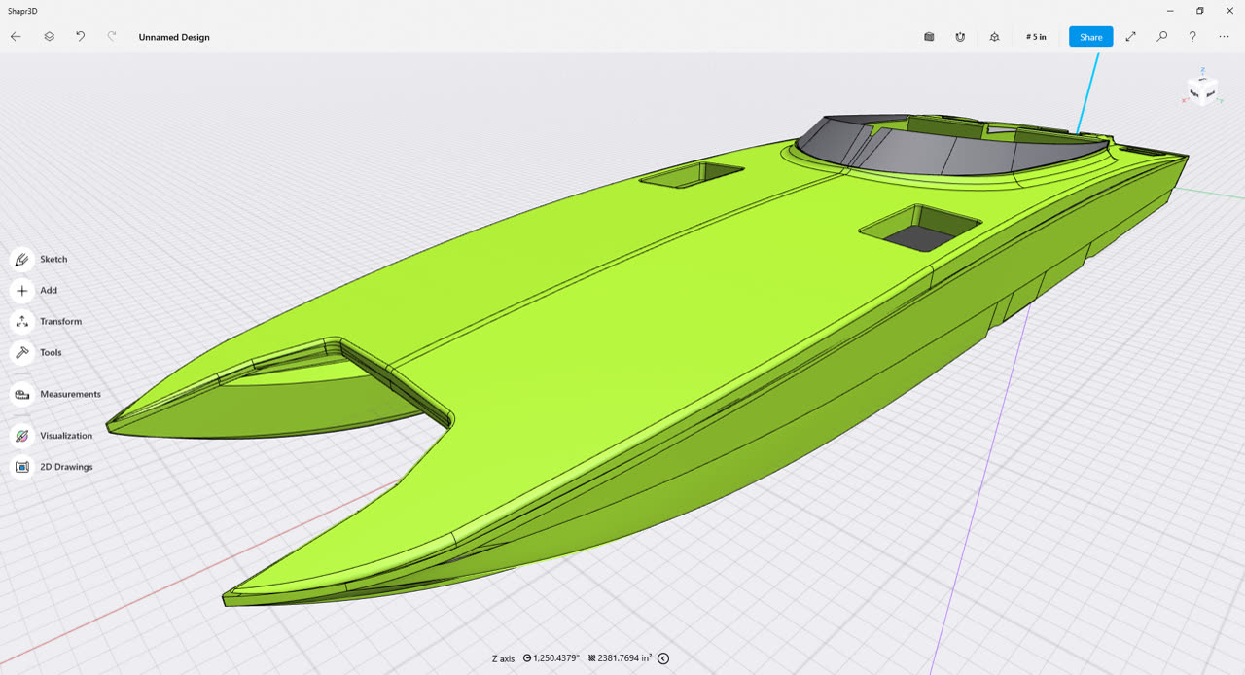The width and height of the screenshot is (1245, 675).
Task: Open the appearance/views box icon
Action: 929,36
